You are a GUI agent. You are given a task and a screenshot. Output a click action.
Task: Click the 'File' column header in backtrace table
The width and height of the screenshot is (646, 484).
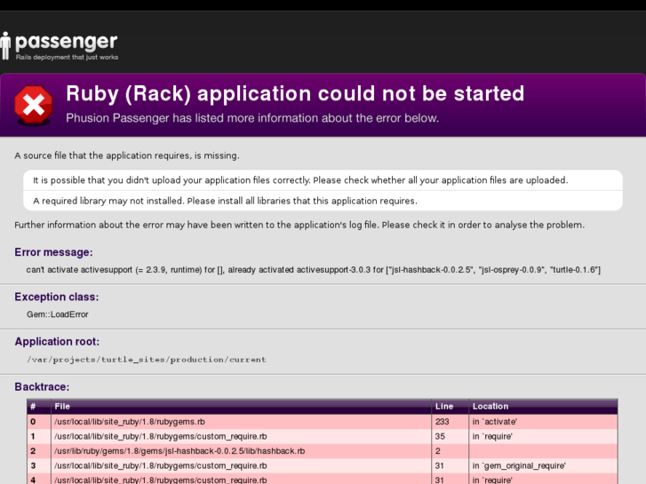pyautogui.click(x=62, y=406)
